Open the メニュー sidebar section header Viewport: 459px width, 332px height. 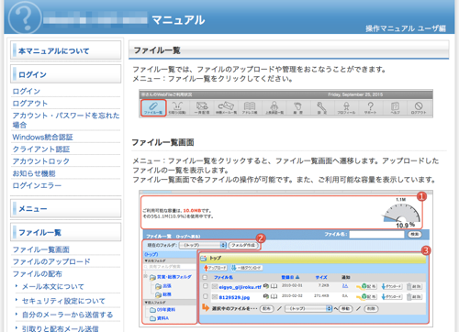[66, 208]
